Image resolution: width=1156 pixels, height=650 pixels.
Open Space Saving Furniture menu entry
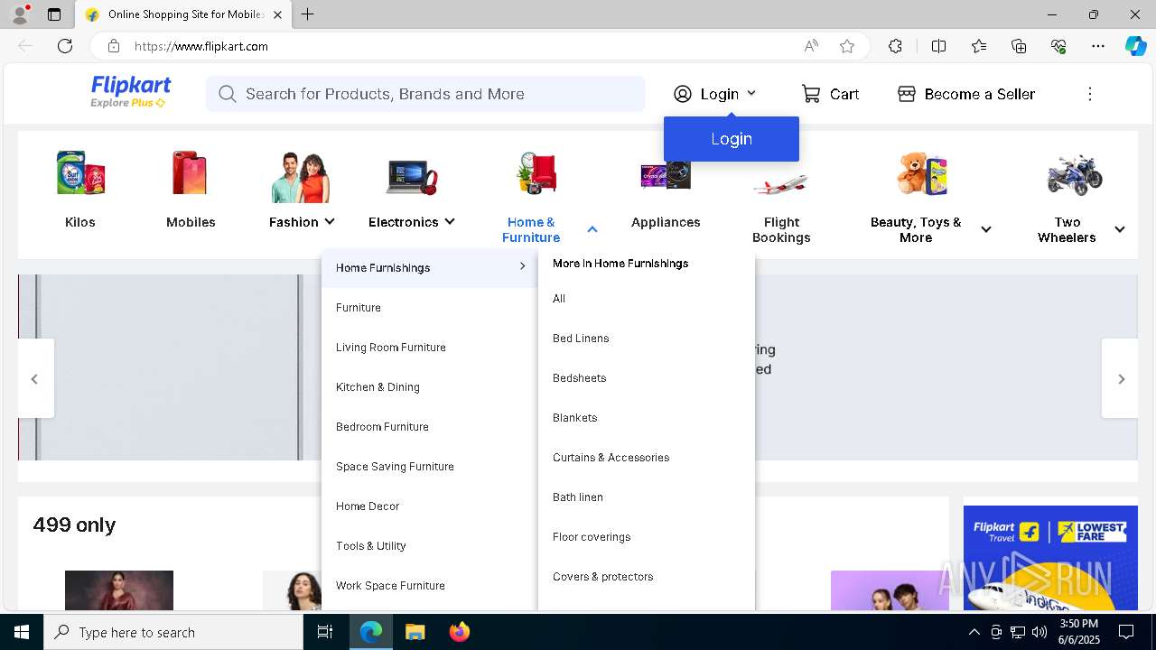coord(430,467)
